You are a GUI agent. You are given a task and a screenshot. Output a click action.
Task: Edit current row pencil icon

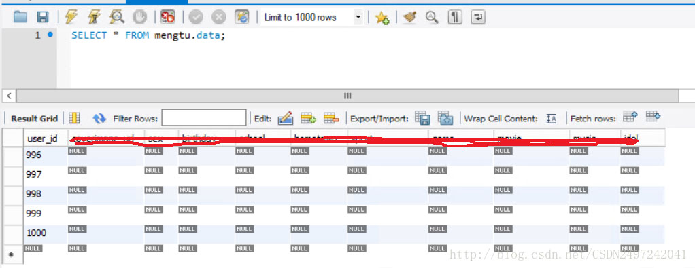click(x=286, y=118)
